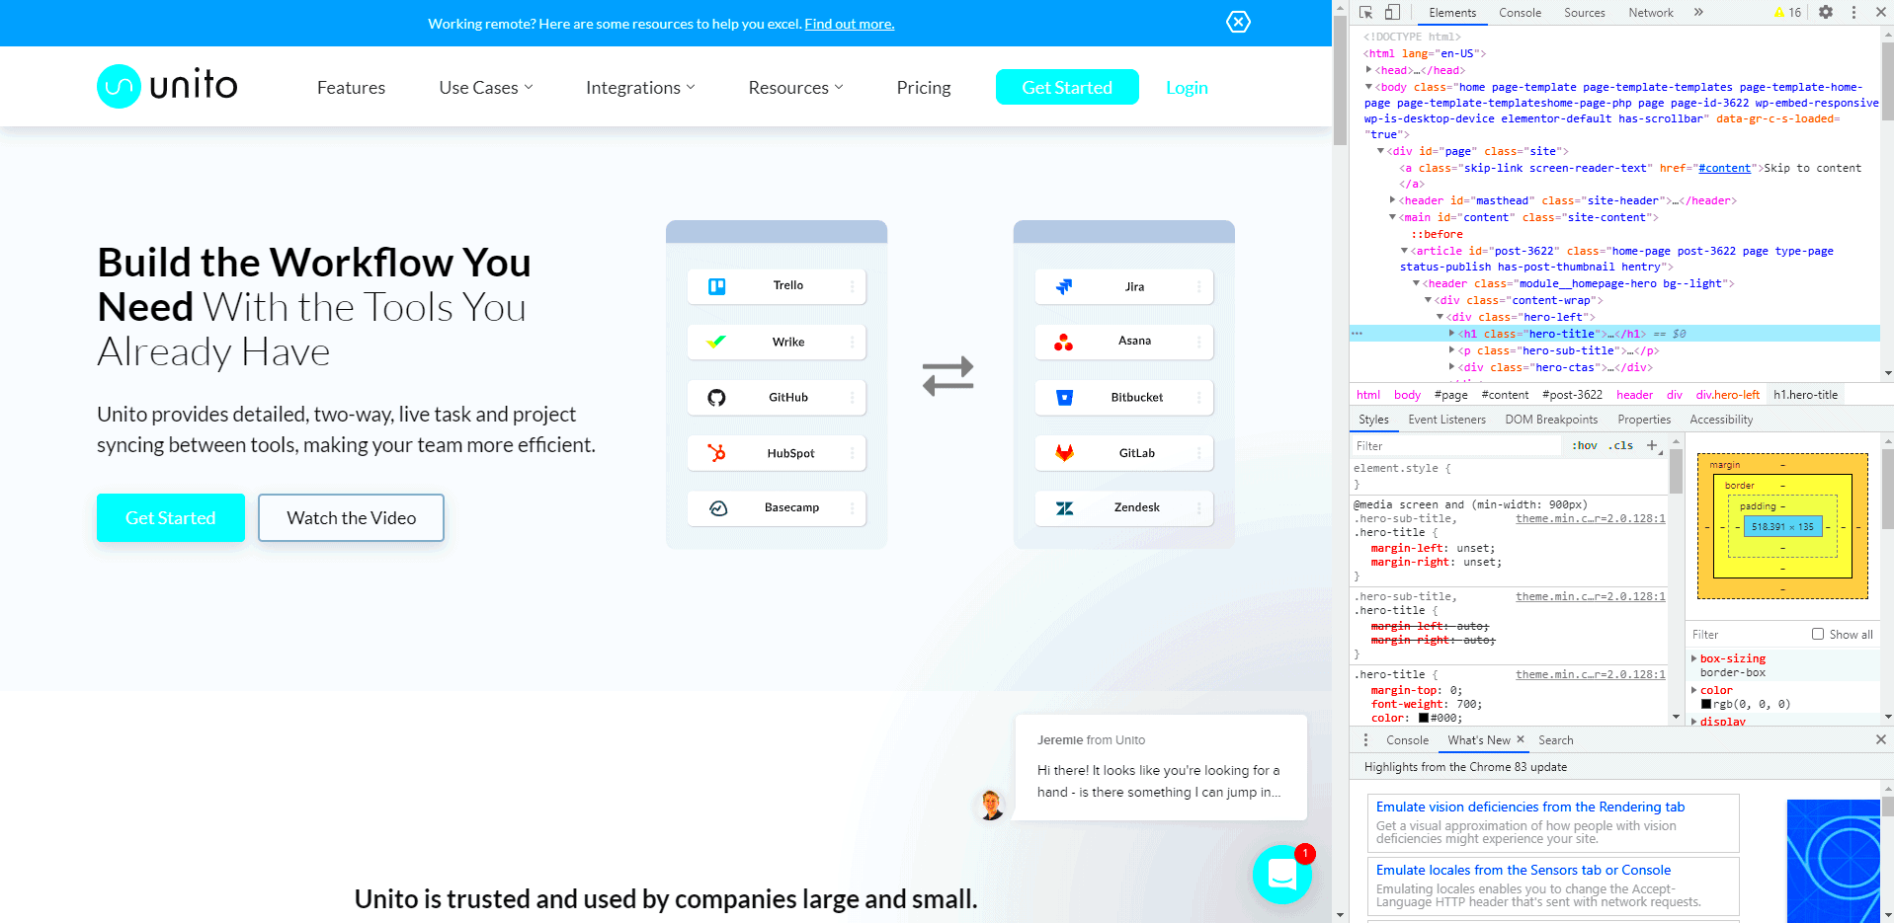Viewport: 1894px width, 923px height.
Task: Switch to the Sources tab
Action: (1584, 13)
